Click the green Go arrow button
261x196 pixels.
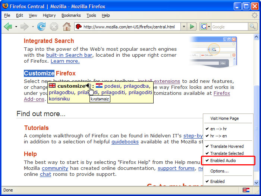click(x=192, y=27)
